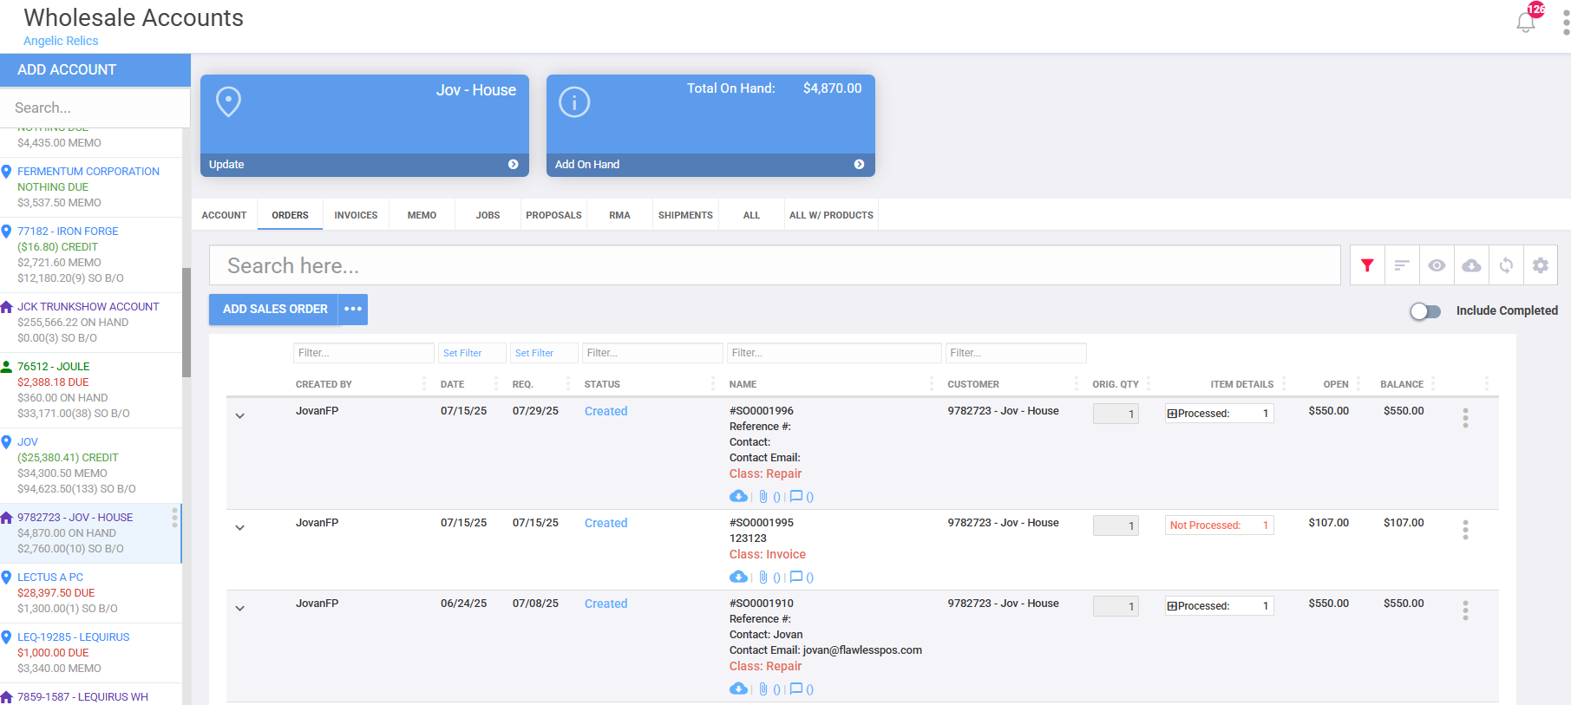Click the cloud download icon in toolbar

point(1471,265)
